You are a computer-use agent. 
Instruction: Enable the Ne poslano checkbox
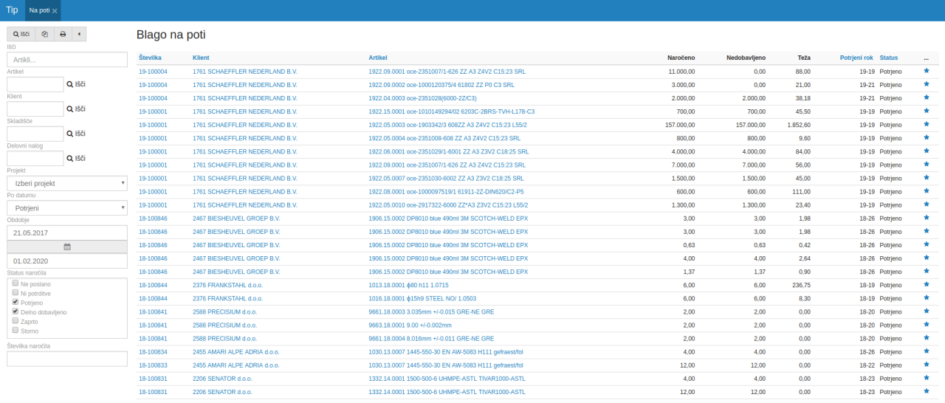[15, 283]
